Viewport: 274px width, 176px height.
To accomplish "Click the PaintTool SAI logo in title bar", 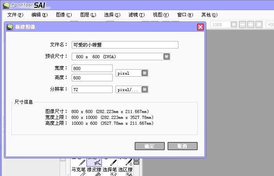I will point(26,5).
